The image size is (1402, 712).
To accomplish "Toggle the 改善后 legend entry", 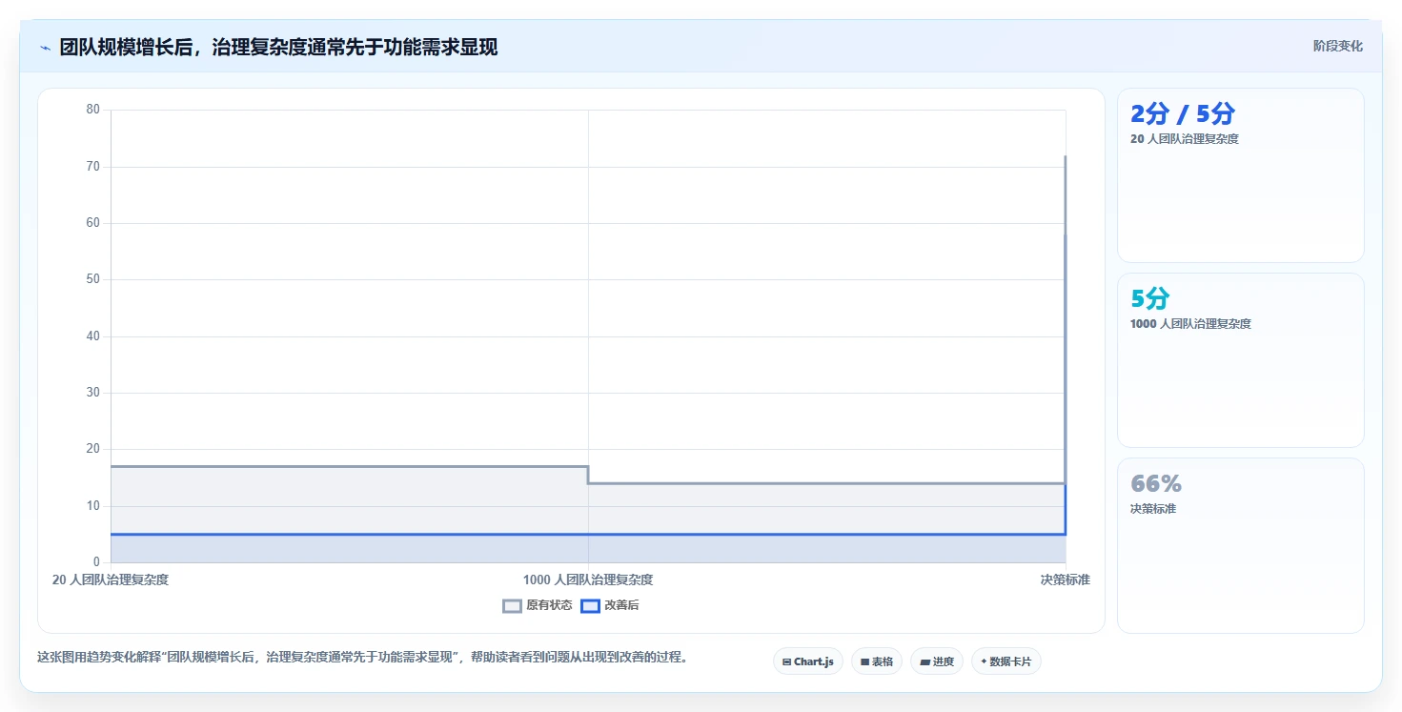I will [x=610, y=605].
